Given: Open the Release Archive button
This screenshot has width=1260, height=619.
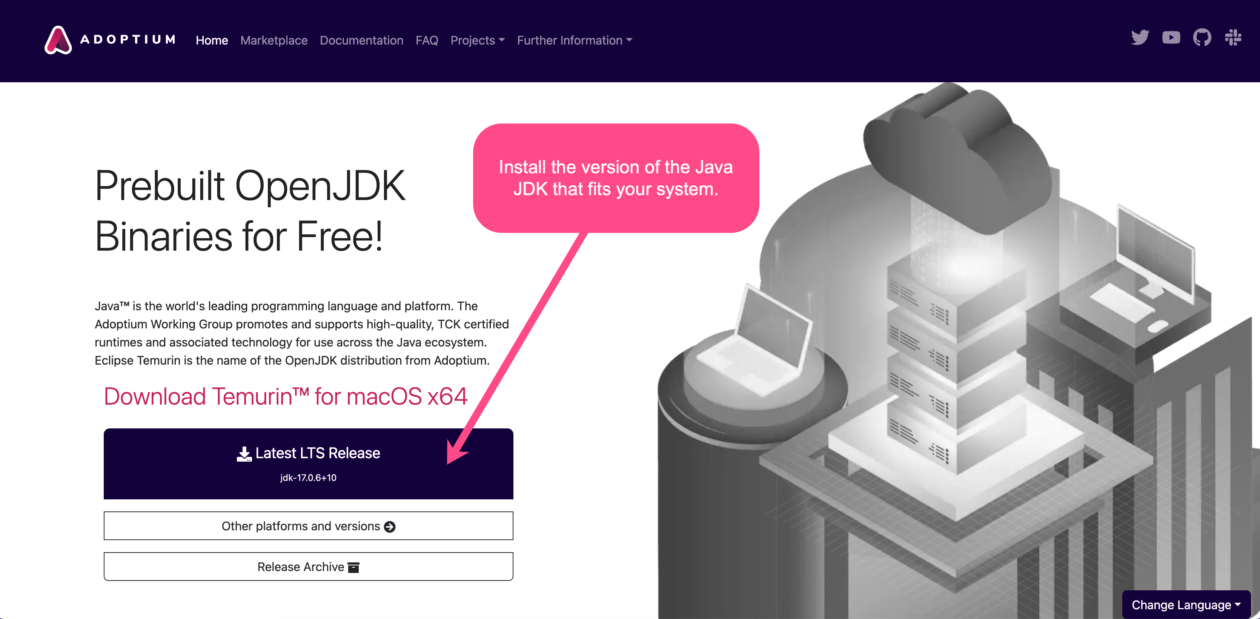Looking at the screenshot, I should 309,567.
